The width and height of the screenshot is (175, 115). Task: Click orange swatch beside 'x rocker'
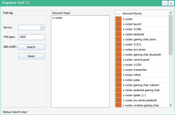pyautogui.click(x=118, y=19)
